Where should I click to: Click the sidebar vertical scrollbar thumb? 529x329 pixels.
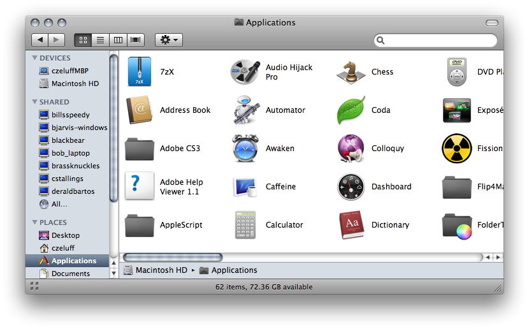[114, 128]
